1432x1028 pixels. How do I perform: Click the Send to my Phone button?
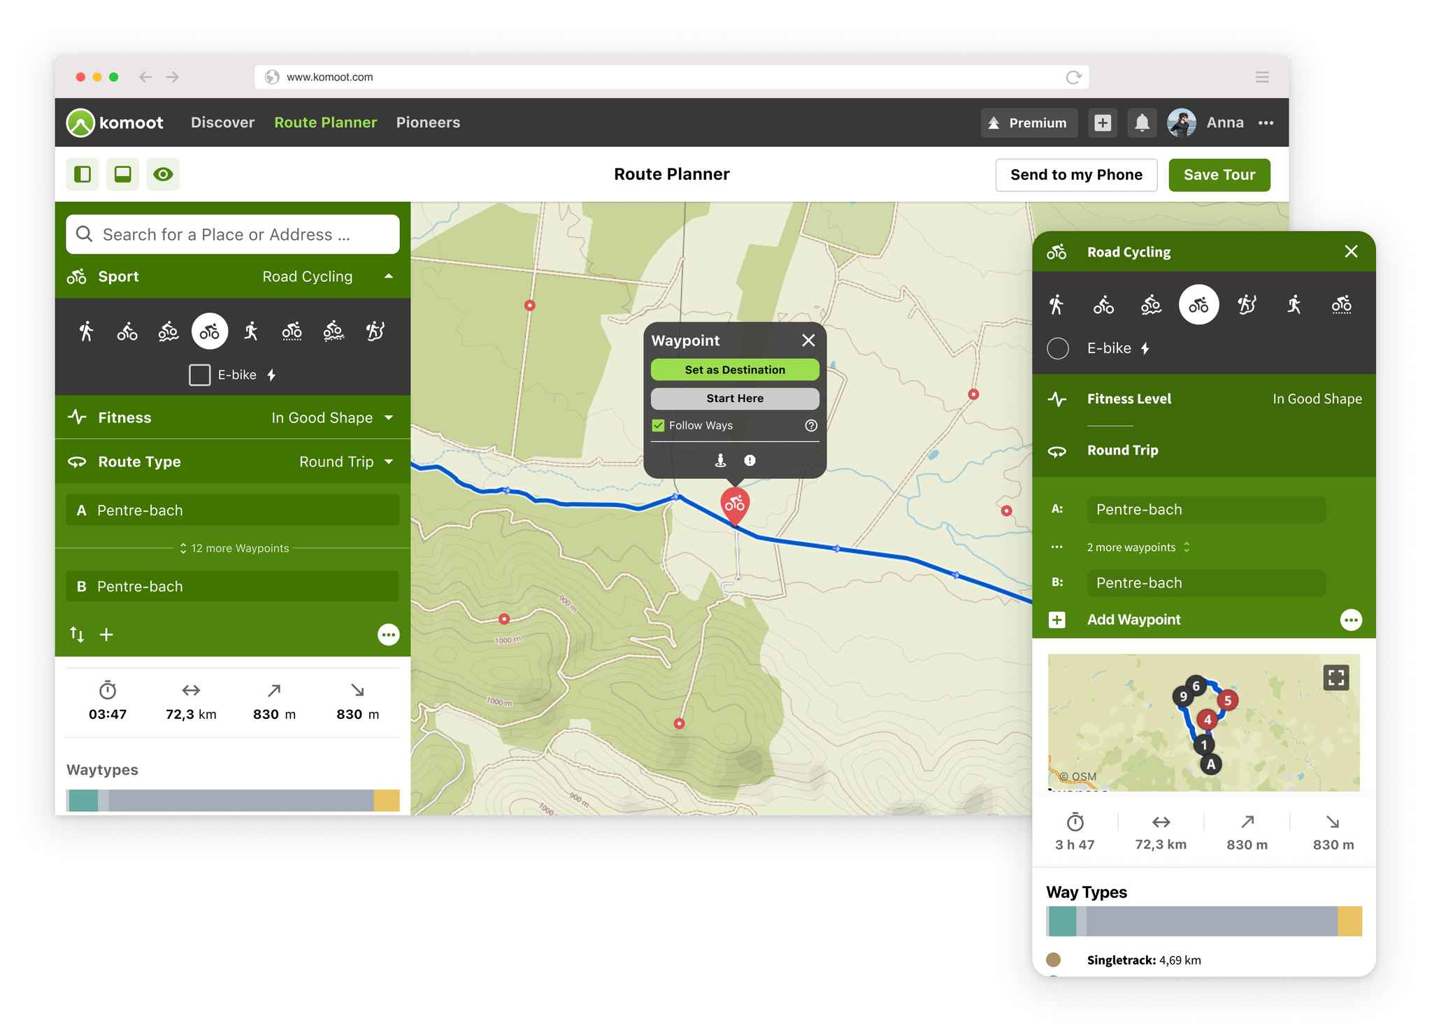point(1075,173)
